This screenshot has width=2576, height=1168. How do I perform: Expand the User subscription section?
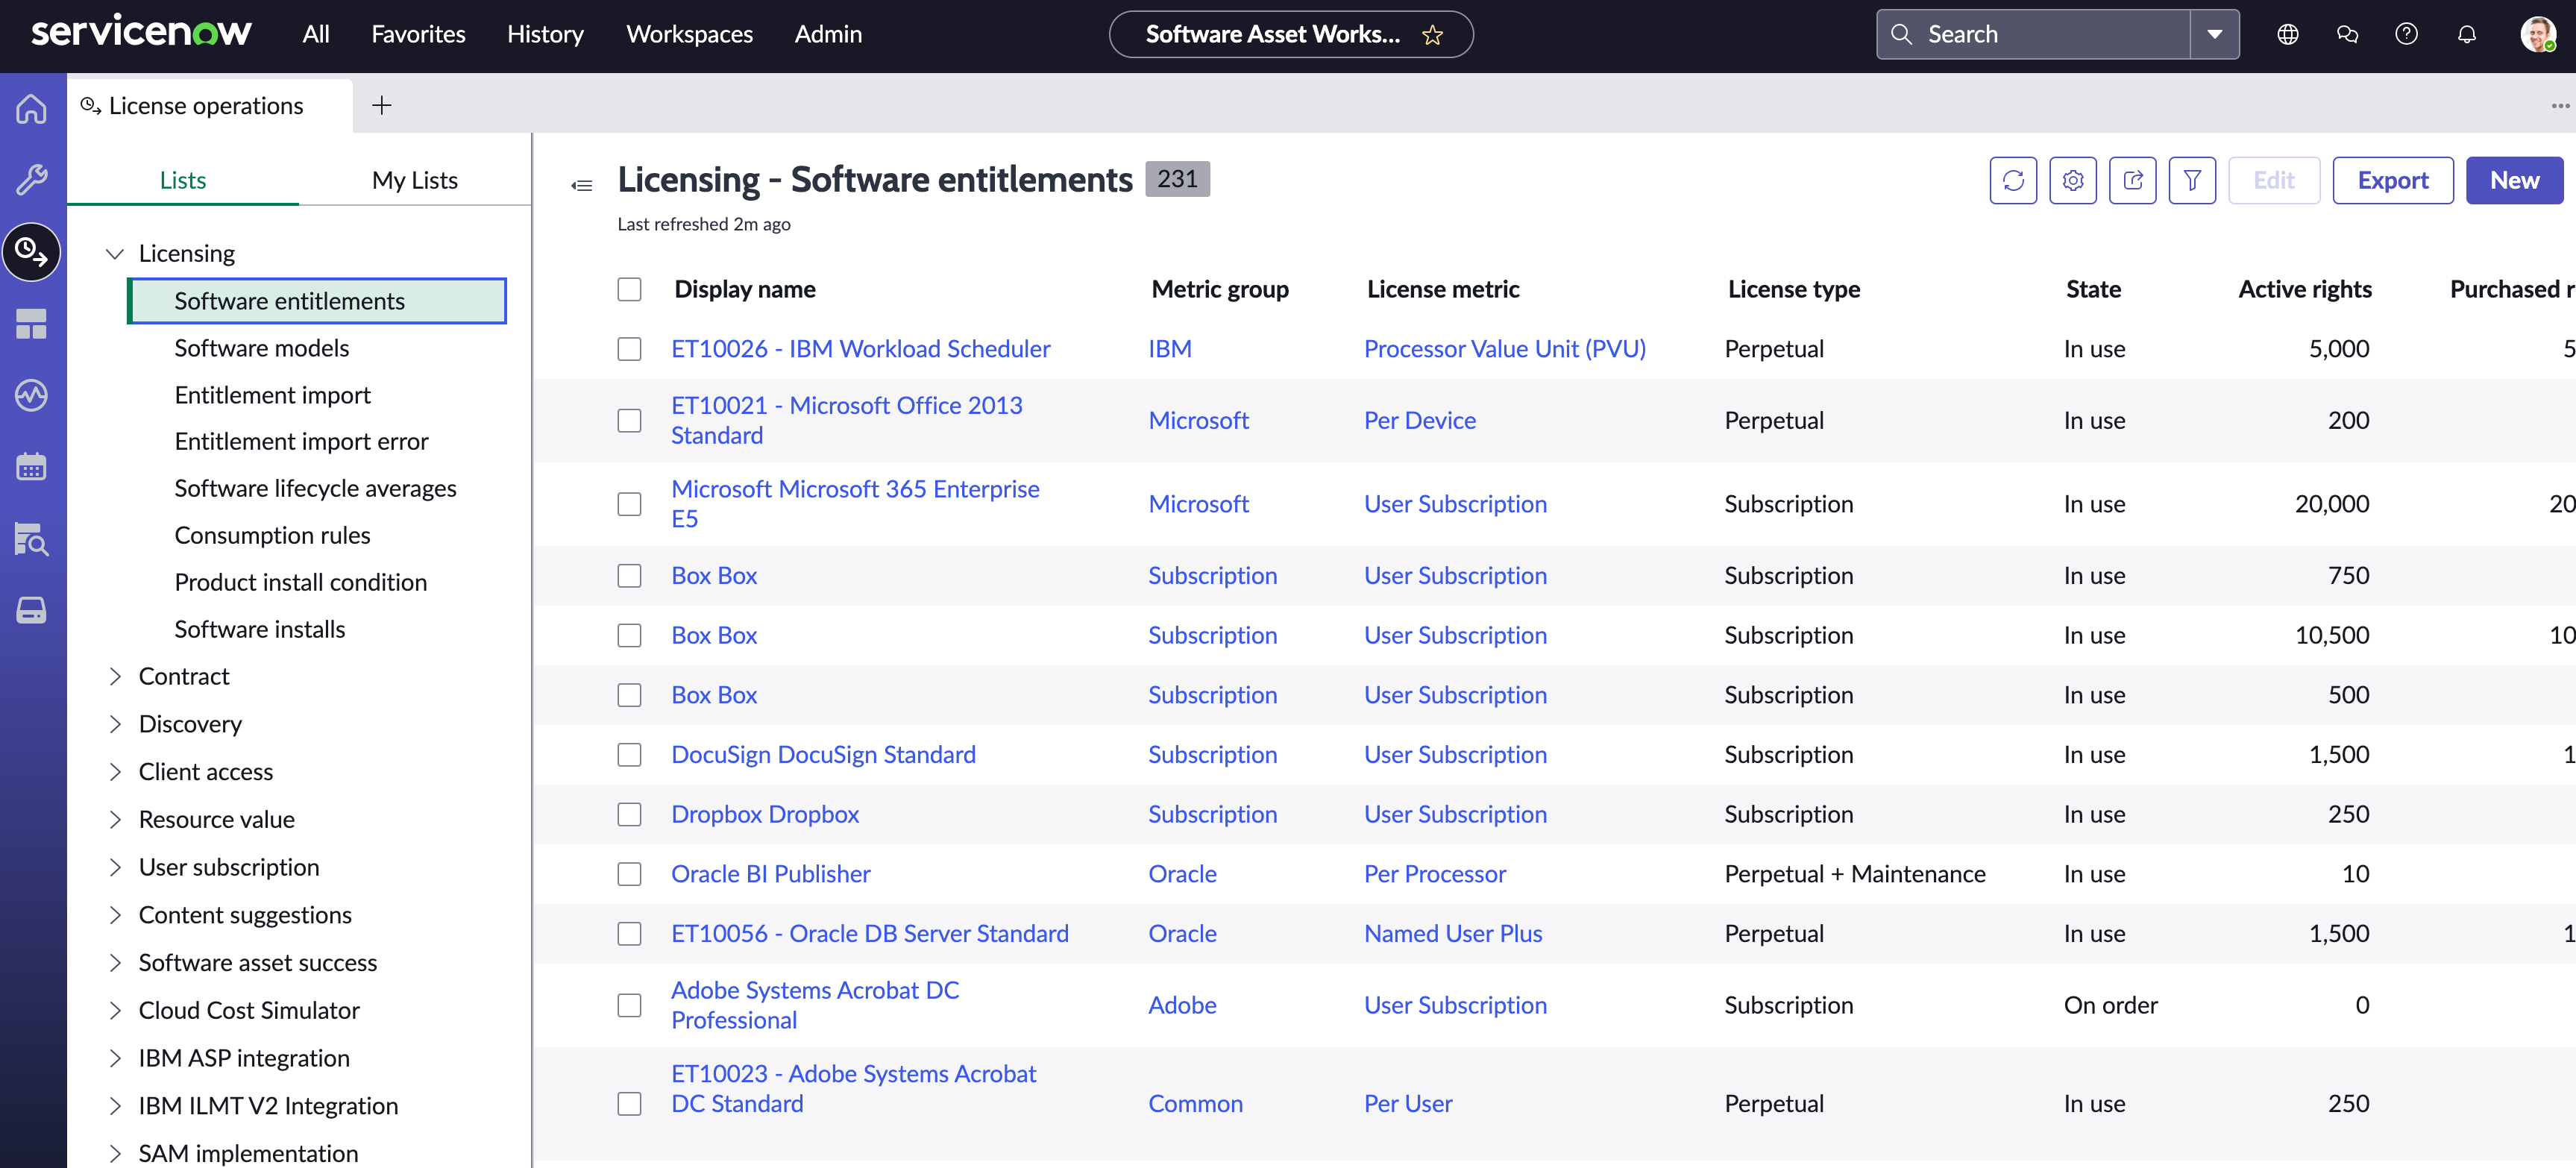click(115, 868)
